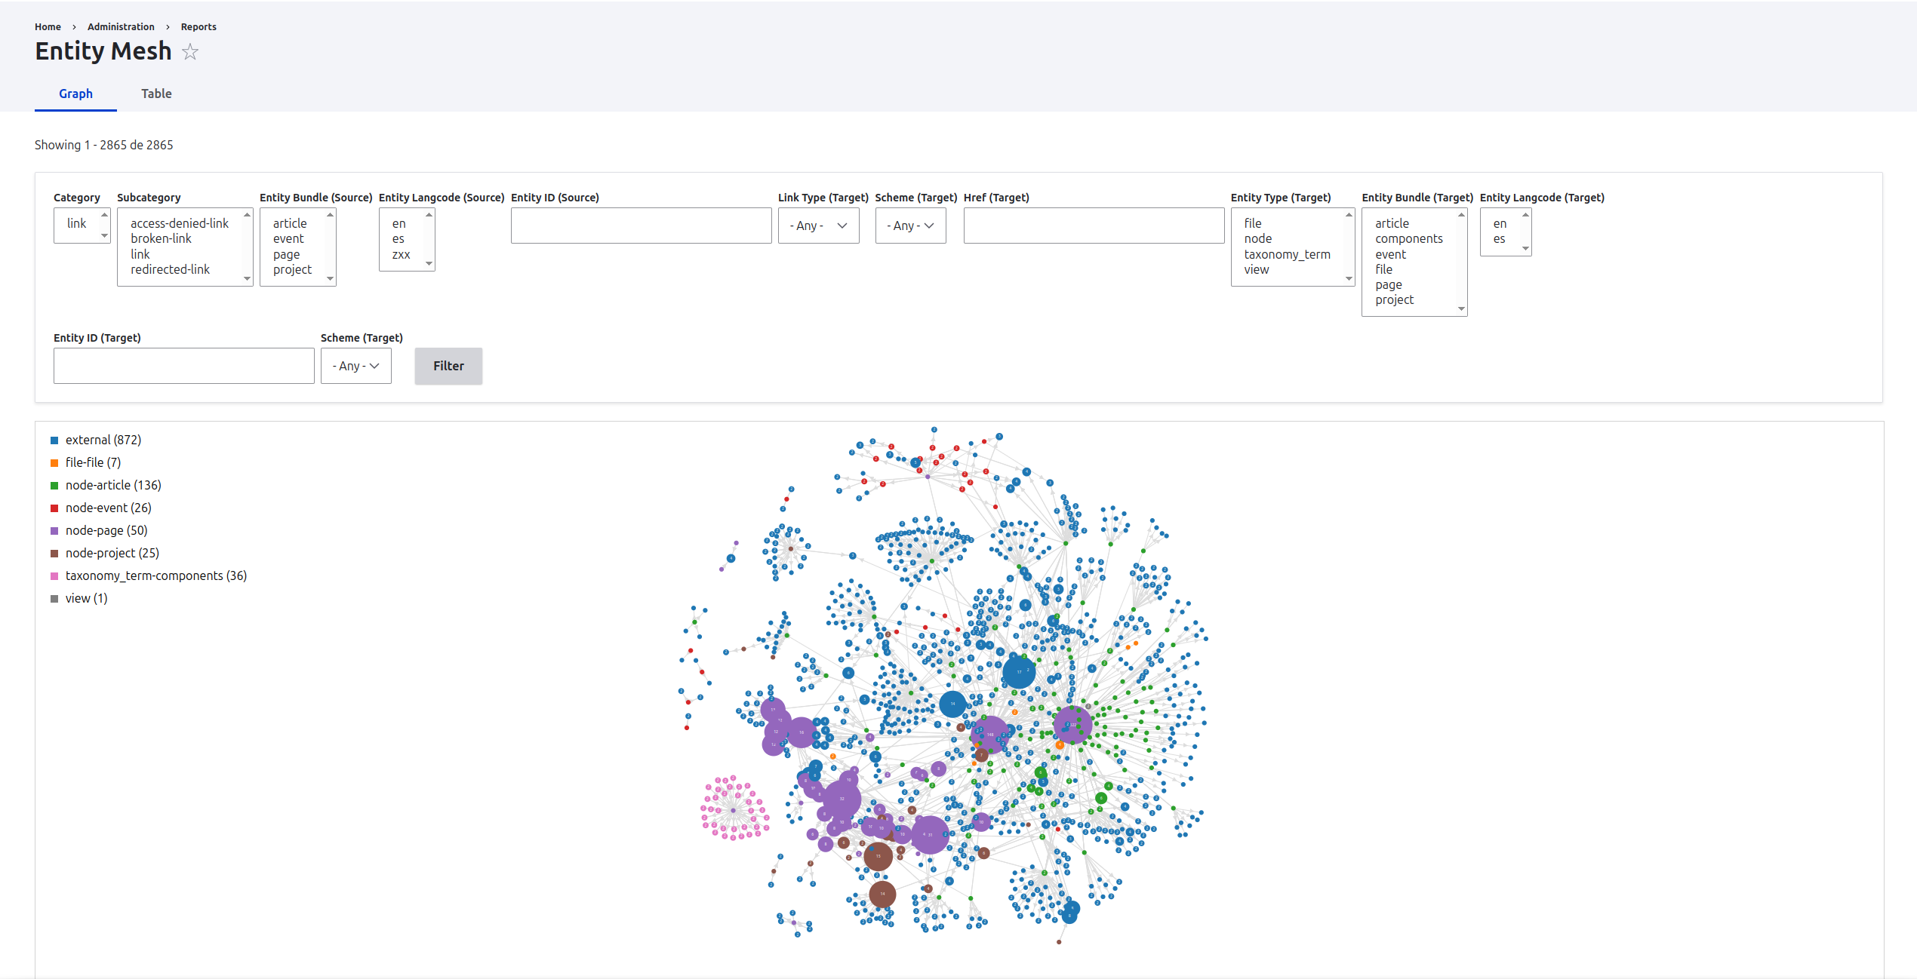Add Entity Mesh to favorites star
This screenshot has height=979, width=1917.
pyautogui.click(x=190, y=52)
